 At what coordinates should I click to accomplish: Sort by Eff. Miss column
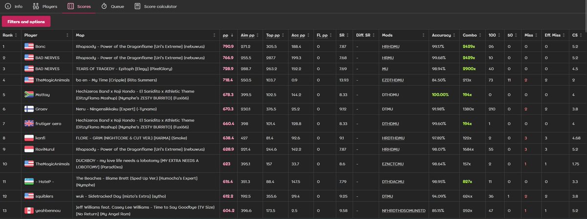[556, 35]
